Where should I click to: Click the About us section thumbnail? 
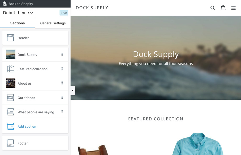click(x=10, y=83)
